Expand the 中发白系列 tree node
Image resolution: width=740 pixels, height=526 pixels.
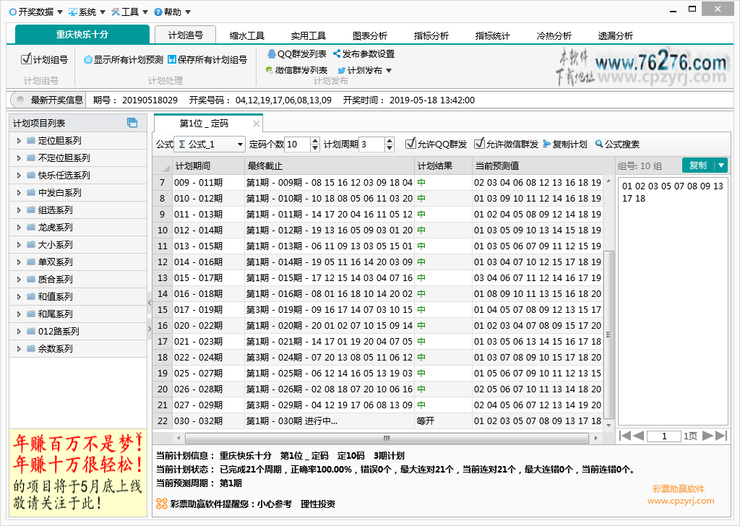(18, 192)
